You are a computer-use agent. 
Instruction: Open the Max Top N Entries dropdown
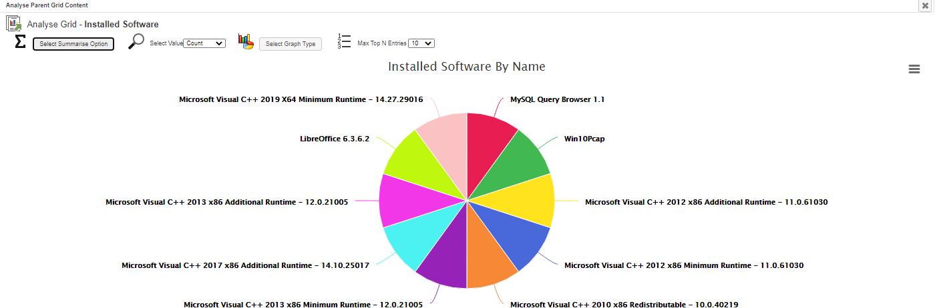421,43
